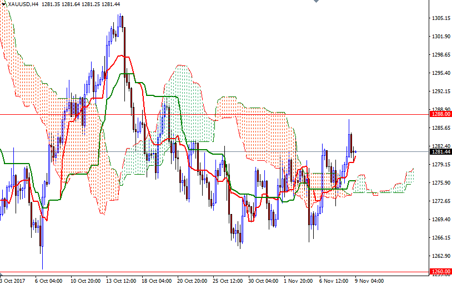Viewport: 452px width, 285px height.
Task: Click the 6 Oct 04:00 time label
Action: [48, 281]
